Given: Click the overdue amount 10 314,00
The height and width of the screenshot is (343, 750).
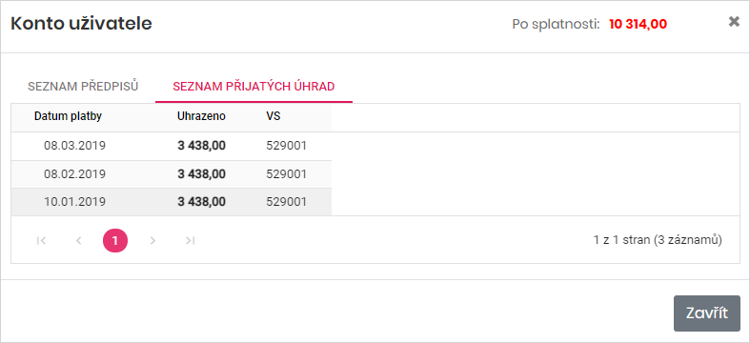Looking at the screenshot, I should (x=638, y=24).
